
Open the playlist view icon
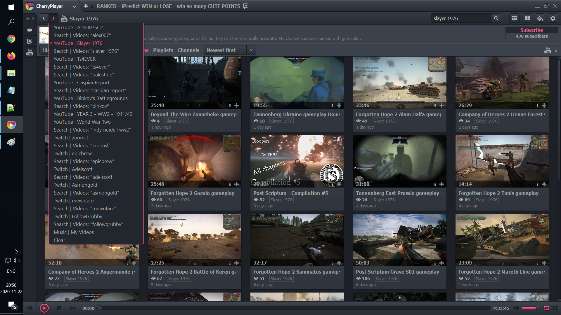pos(514,18)
